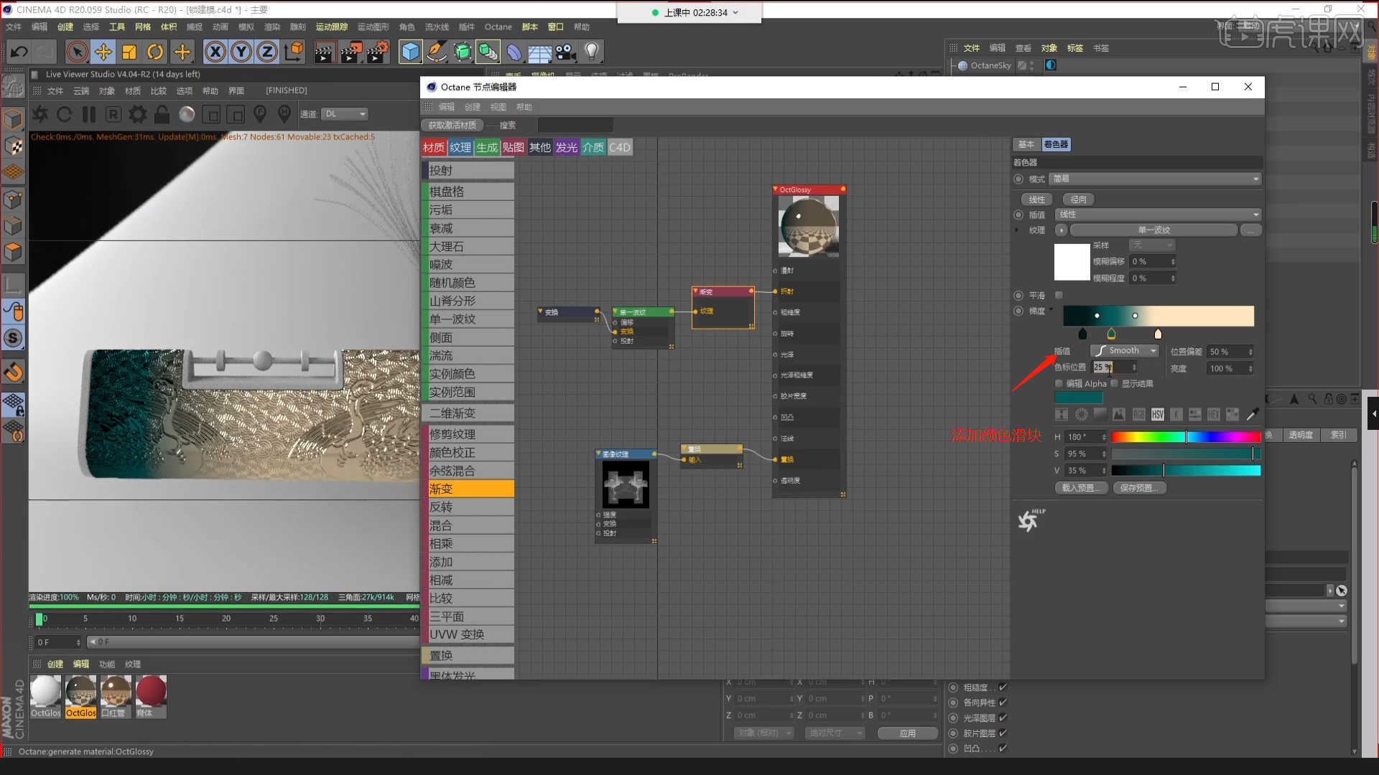Open the Octane menu in menu bar
This screenshot has height=775, width=1379.
point(498,27)
